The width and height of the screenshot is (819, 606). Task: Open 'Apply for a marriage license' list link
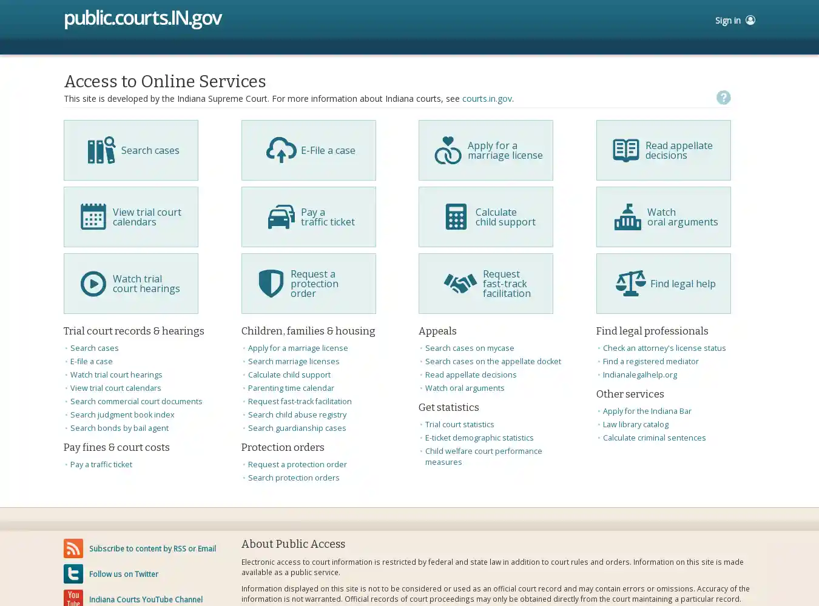pyautogui.click(x=298, y=348)
